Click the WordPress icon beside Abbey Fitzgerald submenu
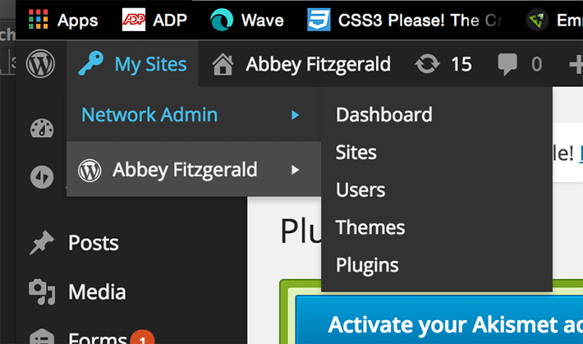 click(x=89, y=170)
